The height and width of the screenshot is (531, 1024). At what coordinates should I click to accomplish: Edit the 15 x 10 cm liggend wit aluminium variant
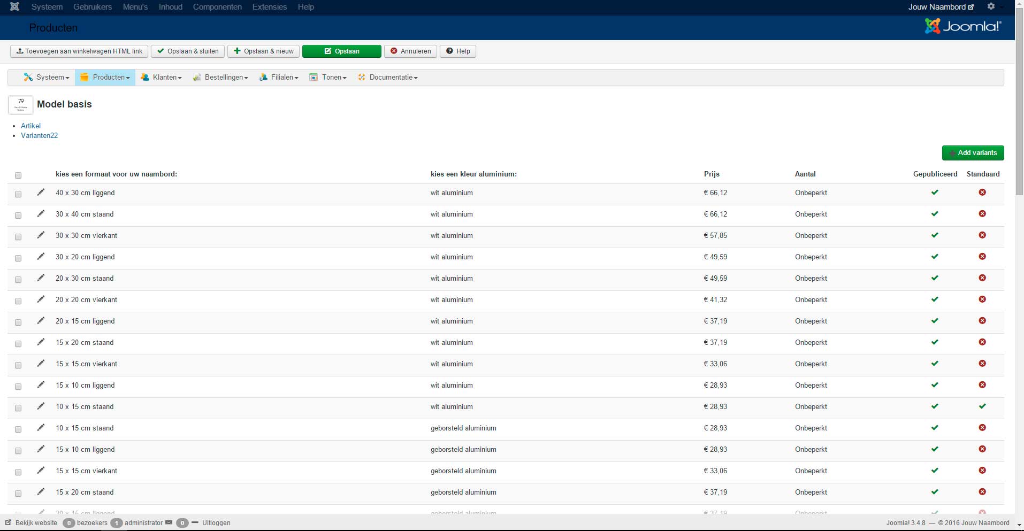(x=41, y=385)
